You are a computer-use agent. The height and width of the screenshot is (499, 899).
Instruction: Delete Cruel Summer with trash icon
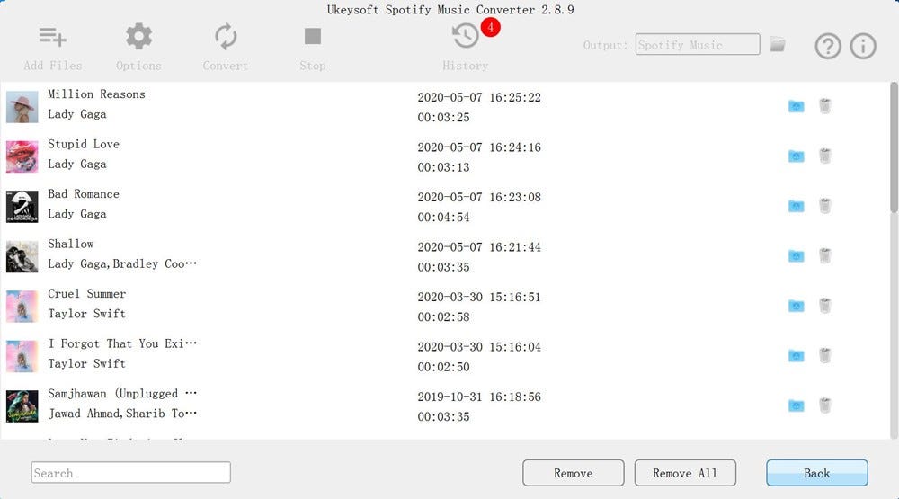coord(824,306)
